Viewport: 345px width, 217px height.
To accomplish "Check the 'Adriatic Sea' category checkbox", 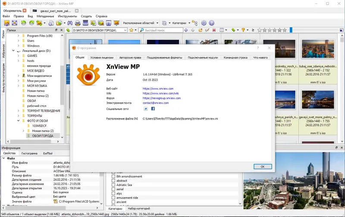I will click(113, 185).
